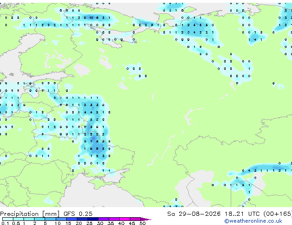Select the 0.5–1 mm legend color swatch

pos(18,219)
